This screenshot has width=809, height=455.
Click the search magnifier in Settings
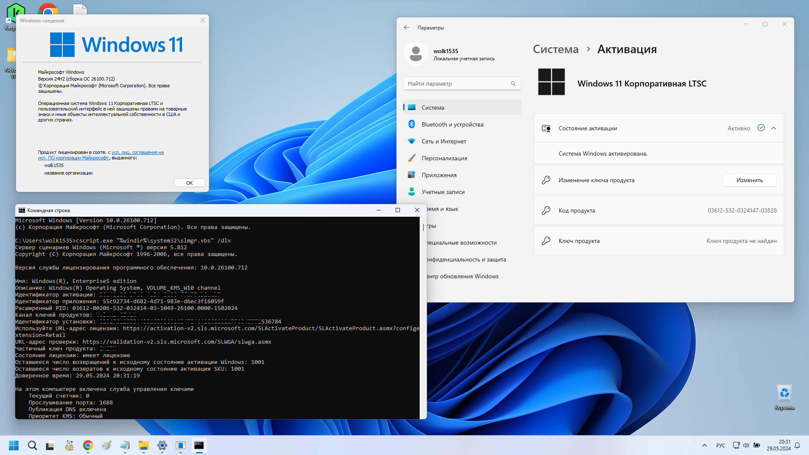513,83
